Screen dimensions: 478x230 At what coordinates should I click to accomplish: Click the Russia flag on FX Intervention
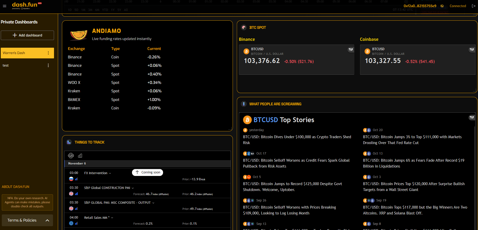coord(71,179)
